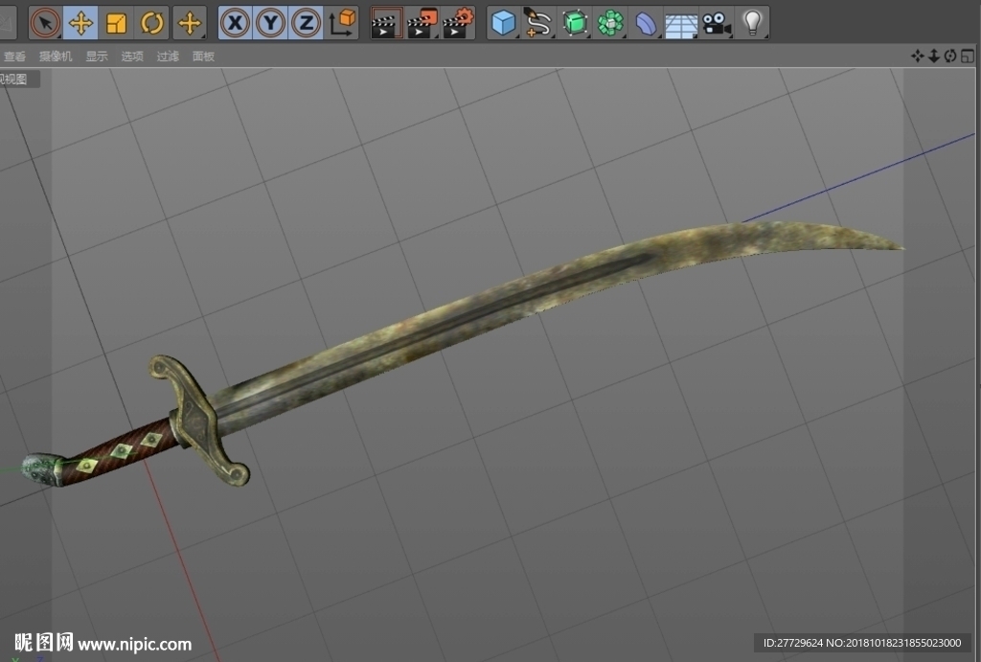The image size is (981, 662).
Task: Toggle the X axis lock
Action: (x=236, y=23)
